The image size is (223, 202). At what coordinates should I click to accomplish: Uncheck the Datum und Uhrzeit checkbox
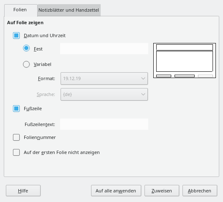point(16,35)
